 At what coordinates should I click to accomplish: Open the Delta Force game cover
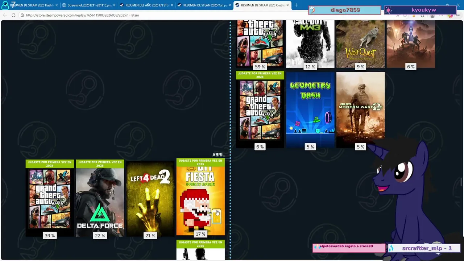100,198
